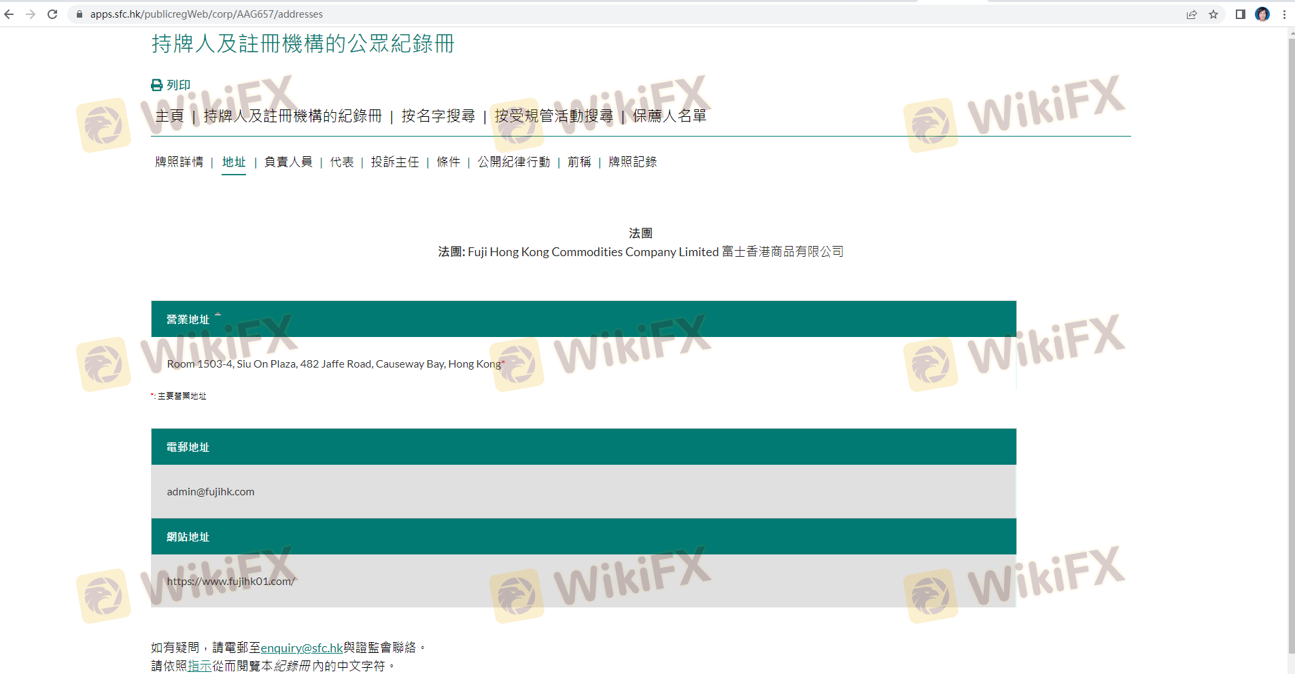Click the browser forward arrow
The image size is (1295, 674).
(31, 14)
